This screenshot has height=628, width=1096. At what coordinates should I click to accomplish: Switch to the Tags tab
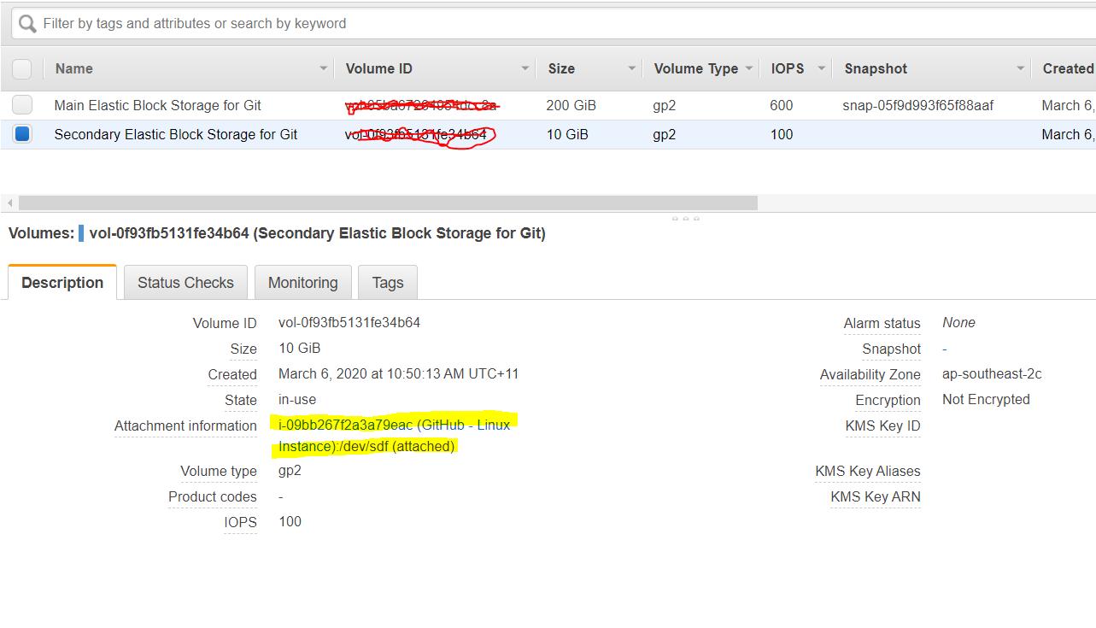(387, 282)
